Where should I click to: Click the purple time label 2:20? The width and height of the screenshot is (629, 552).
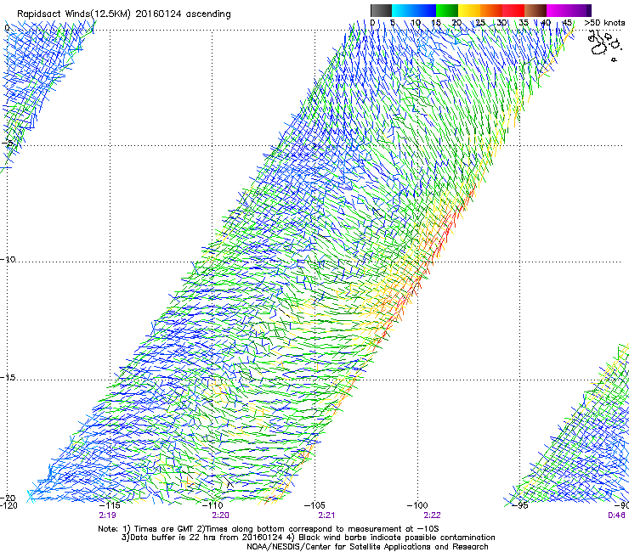point(221,515)
